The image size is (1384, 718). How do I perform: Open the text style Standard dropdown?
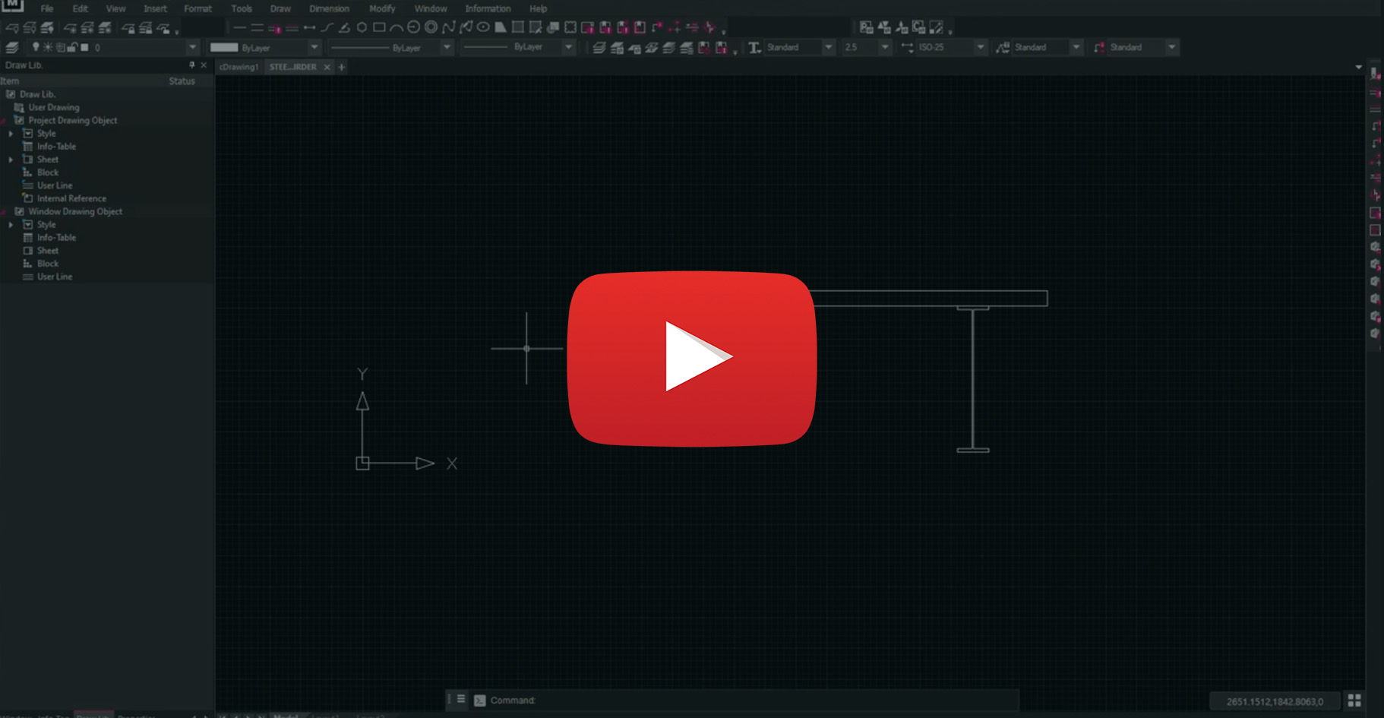tap(829, 47)
